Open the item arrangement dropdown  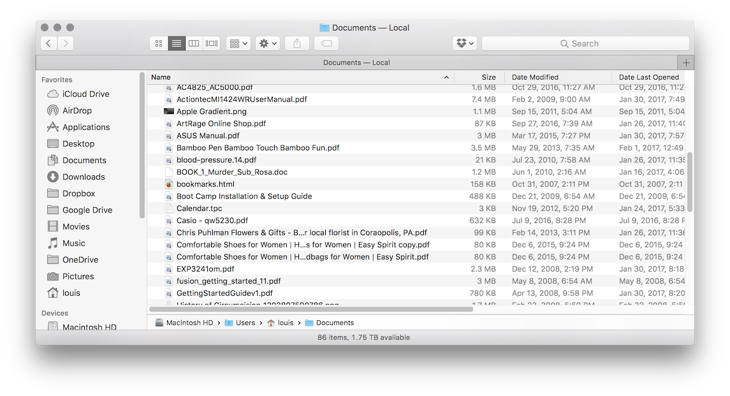pos(238,43)
